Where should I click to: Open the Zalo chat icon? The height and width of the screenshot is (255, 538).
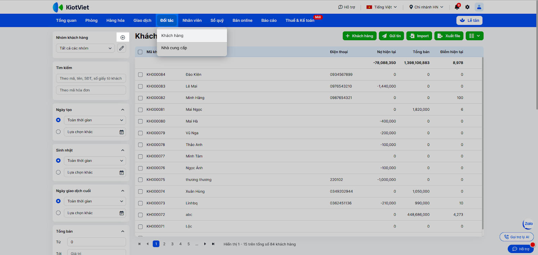528,224
